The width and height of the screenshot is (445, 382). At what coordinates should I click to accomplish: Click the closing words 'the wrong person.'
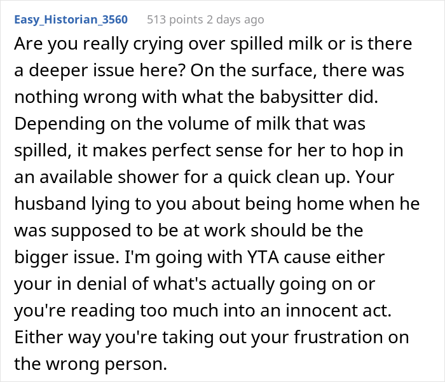coord(90,364)
